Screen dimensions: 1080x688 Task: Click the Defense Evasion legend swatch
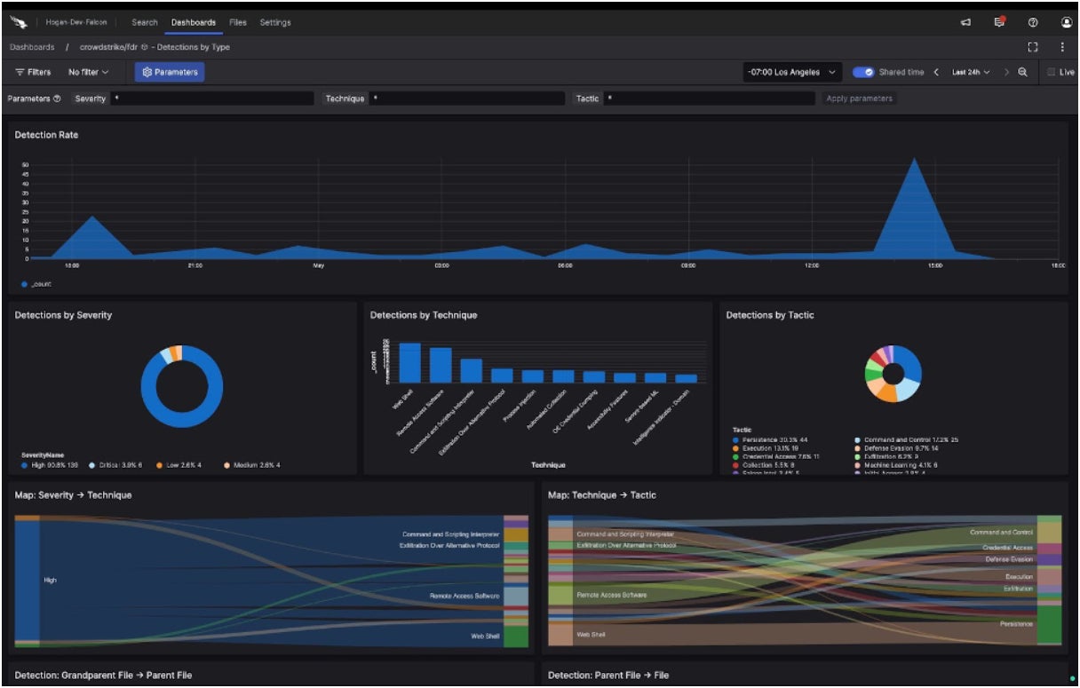pyautogui.click(x=857, y=448)
